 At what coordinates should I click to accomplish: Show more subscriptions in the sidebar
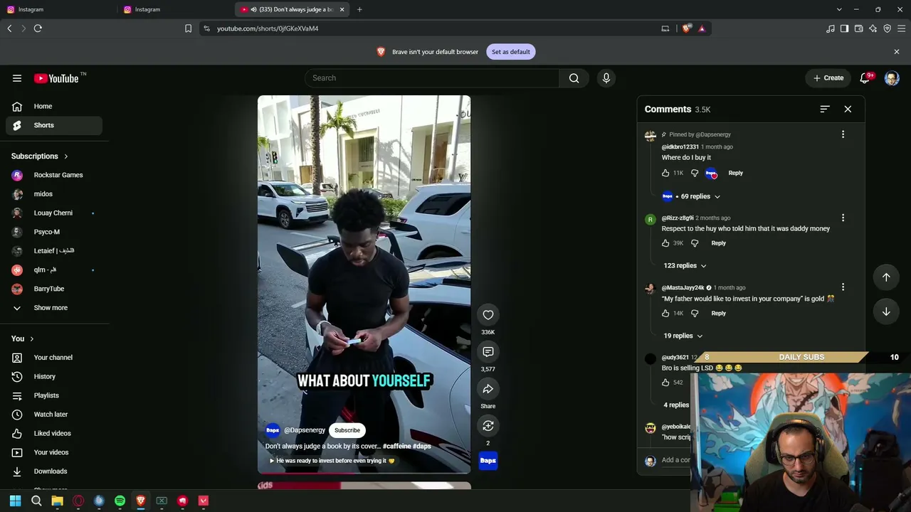pyautogui.click(x=51, y=308)
